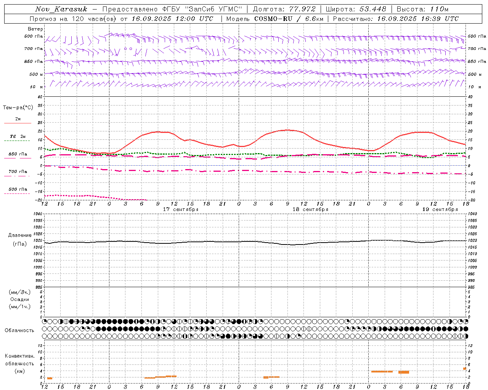Click the Высота: 110м value

pos(423,9)
